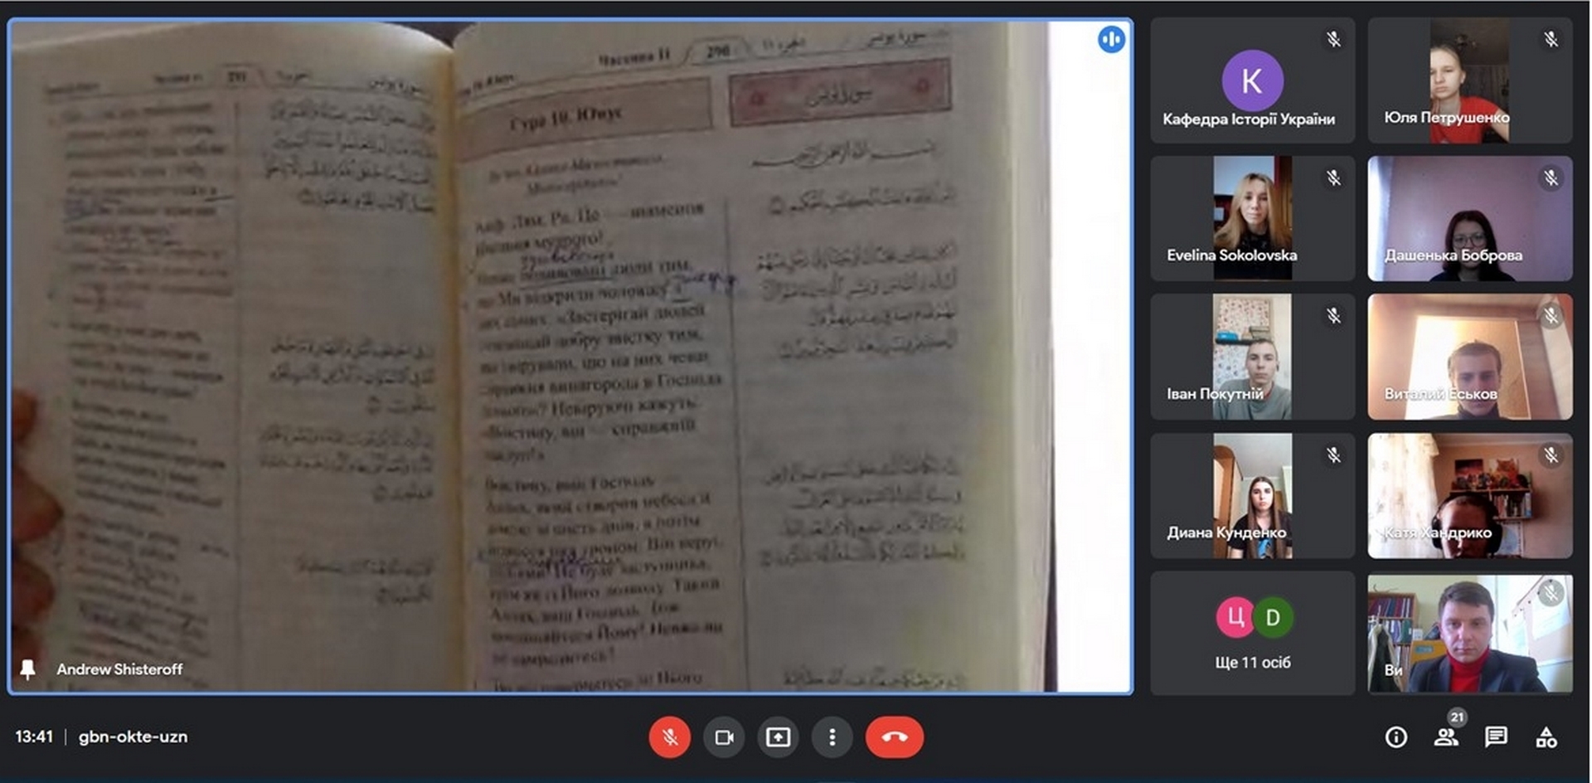Click the green D avatar
The height and width of the screenshot is (783, 1592).
click(1273, 617)
